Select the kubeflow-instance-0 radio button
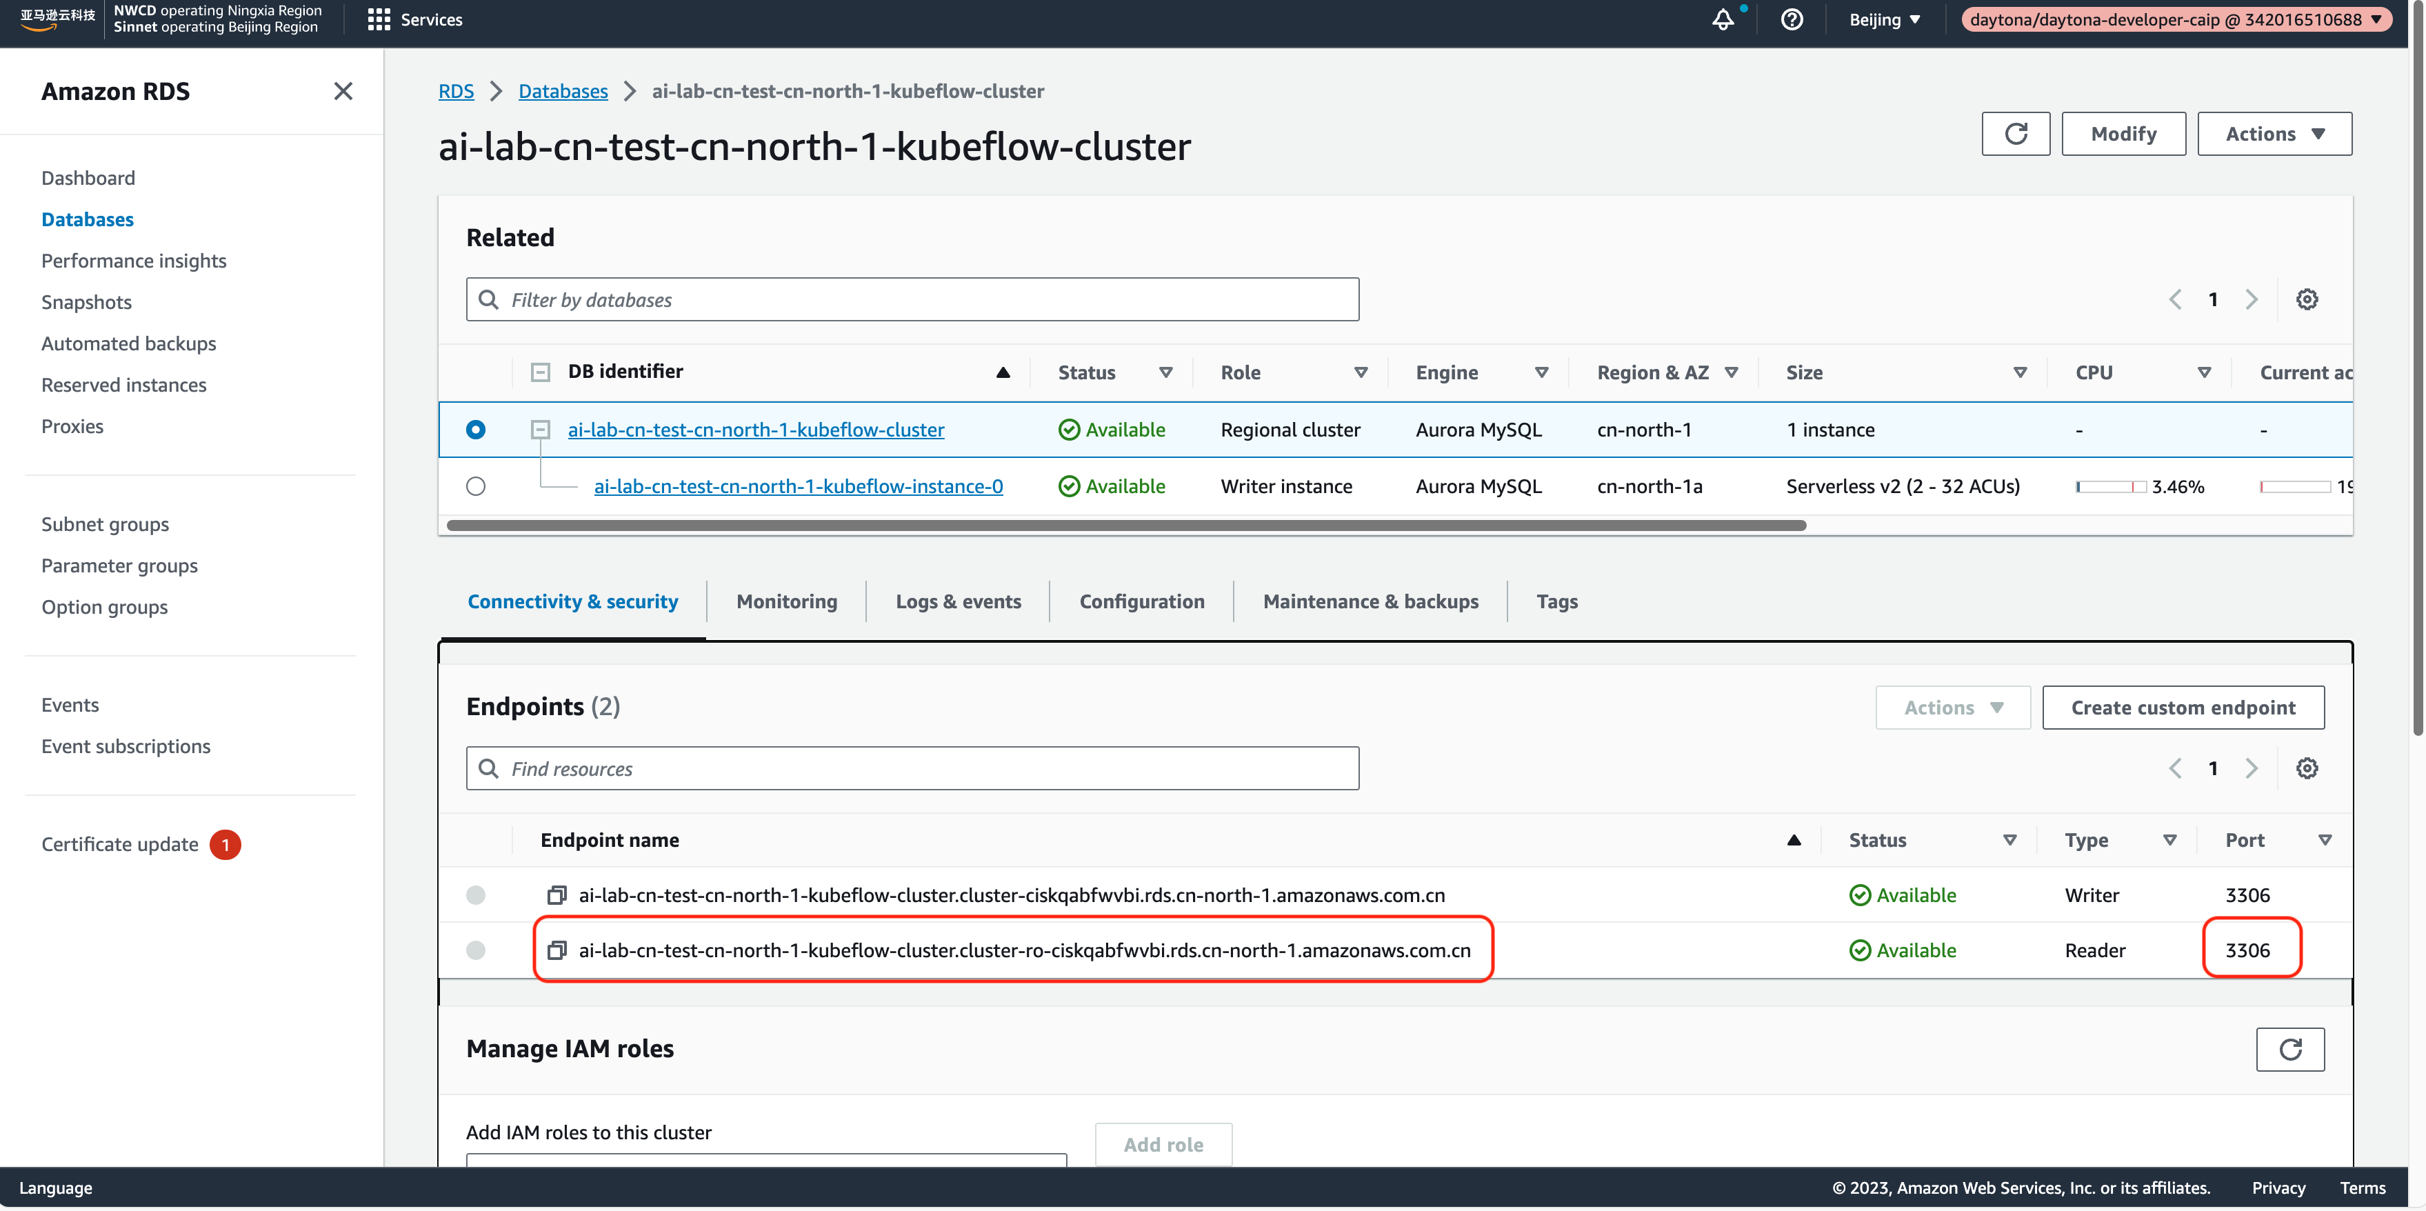 click(x=476, y=486)
